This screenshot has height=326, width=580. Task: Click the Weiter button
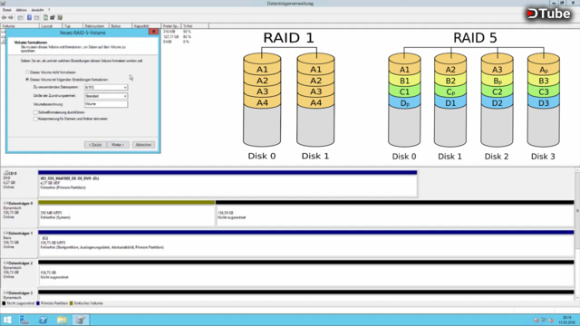(x=118, y=145)
